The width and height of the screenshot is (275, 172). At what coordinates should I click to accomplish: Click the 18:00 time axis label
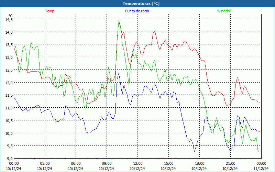(199, 163)
